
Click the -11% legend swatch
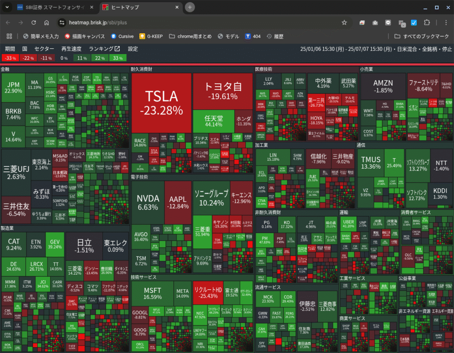tap(46, 58)
